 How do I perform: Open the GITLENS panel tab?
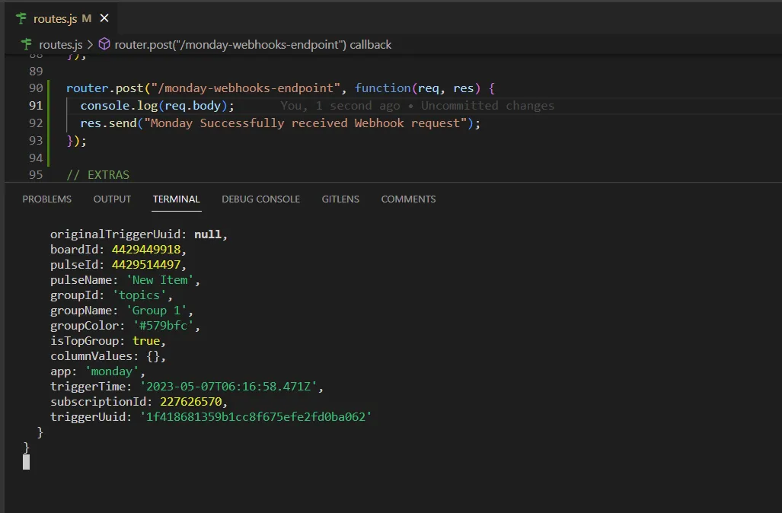[x=340, y=199]
